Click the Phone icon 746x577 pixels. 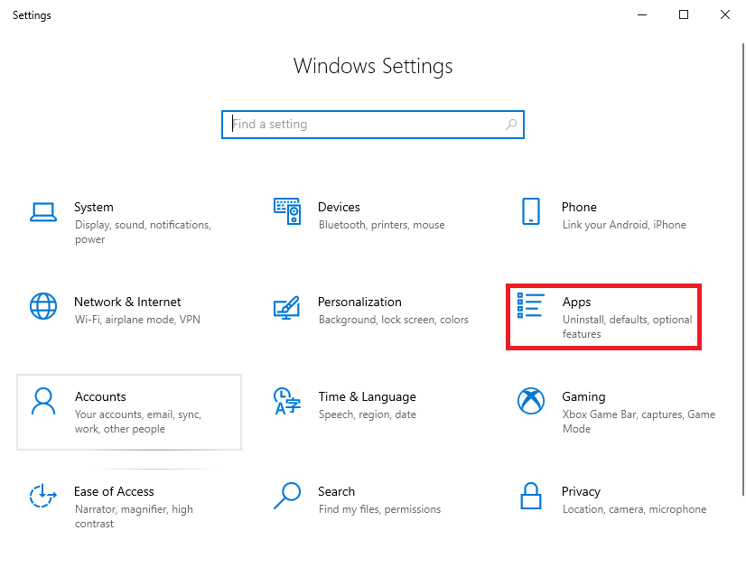point(530,211)
